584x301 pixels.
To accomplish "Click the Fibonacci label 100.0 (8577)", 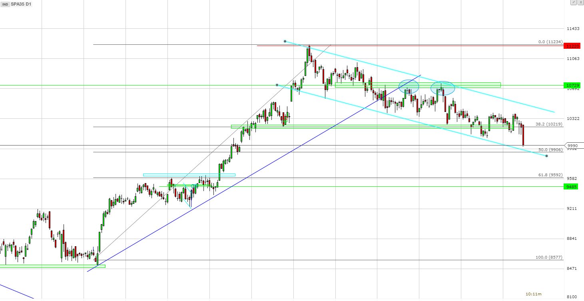I will point(549,257).
